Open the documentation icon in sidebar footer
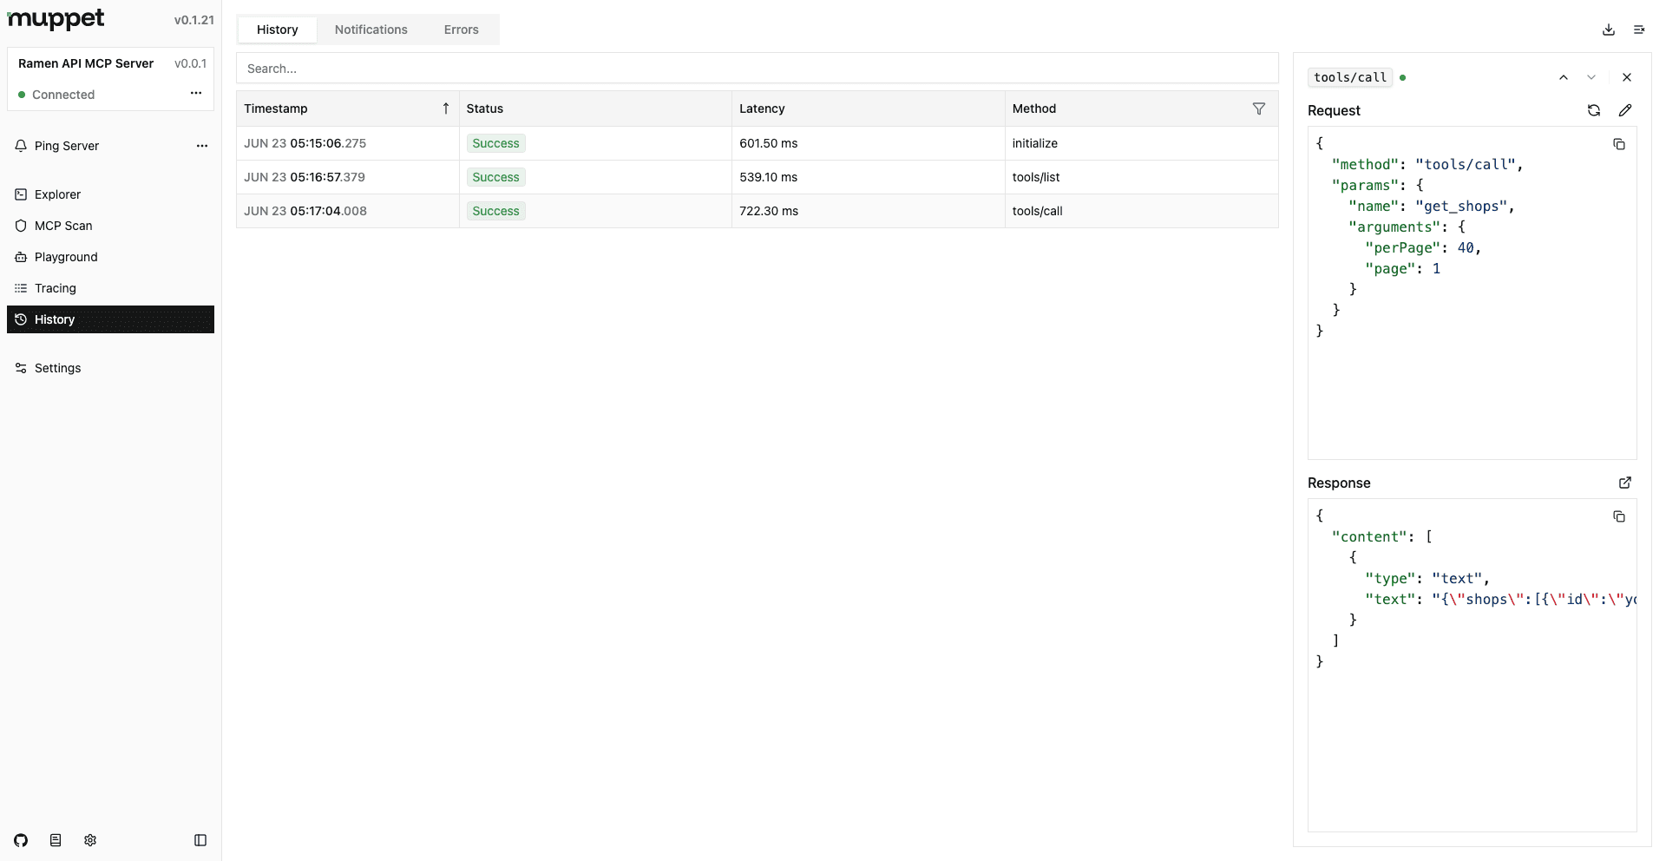The height and width of the screenshot is (861, 1666). 56,840
